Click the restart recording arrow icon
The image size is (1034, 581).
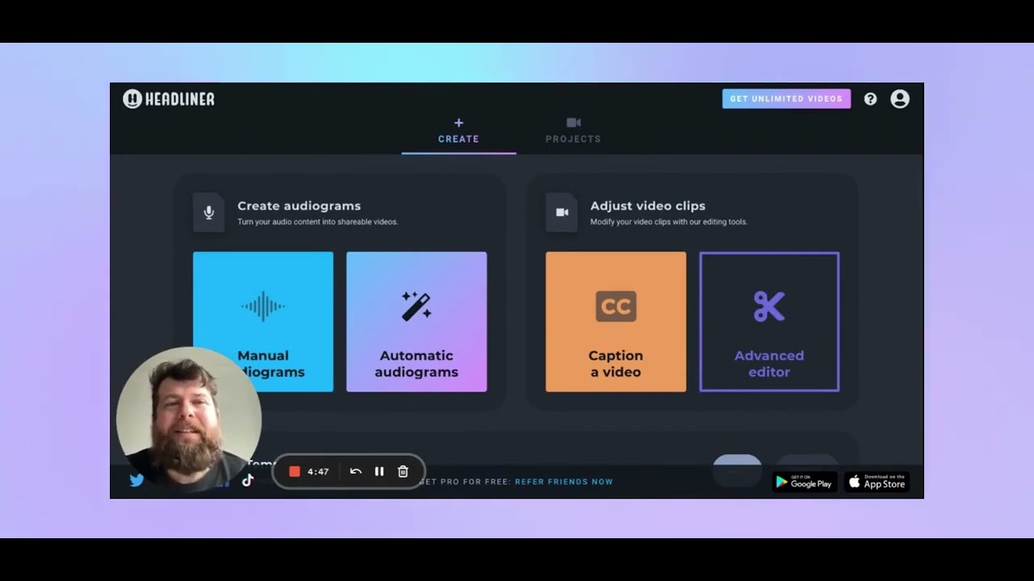[x=355, y=471]
